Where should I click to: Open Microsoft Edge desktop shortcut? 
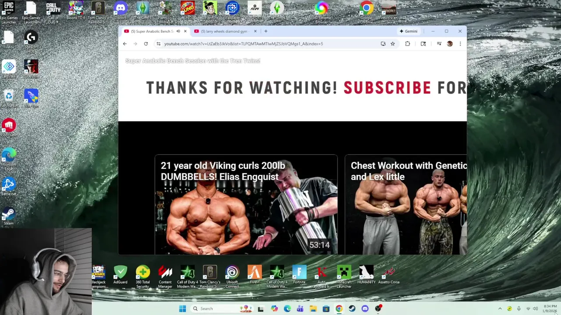9,160
